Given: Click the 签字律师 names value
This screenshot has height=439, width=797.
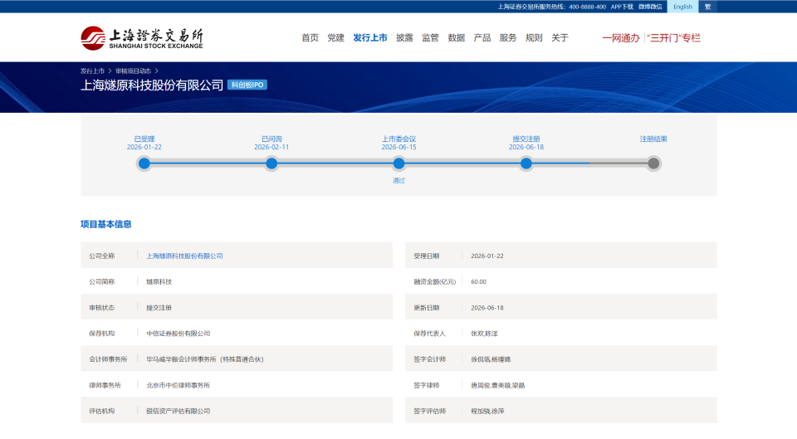Looking at the screenshot, I should [x=497, y=385].
